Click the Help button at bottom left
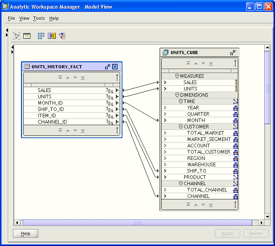Screen dimensions: 275x246 tap(26, 233)
